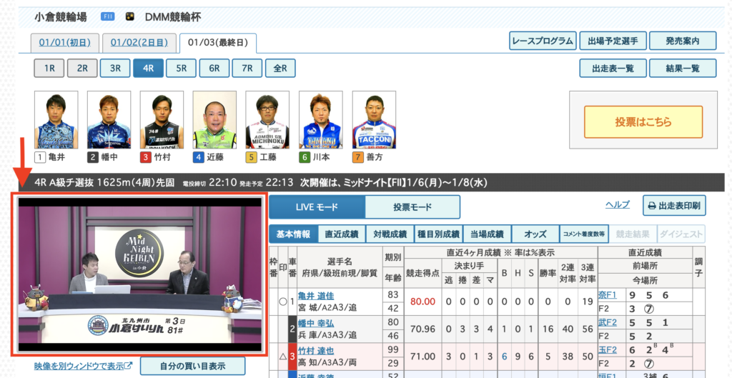Click the 70.96 race score value
The image size is (732, 378).
(x=422, y=329)
